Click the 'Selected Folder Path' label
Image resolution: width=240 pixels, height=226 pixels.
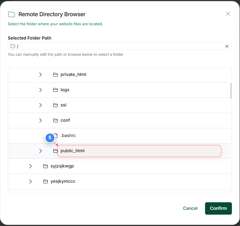(x=30, y=38)
